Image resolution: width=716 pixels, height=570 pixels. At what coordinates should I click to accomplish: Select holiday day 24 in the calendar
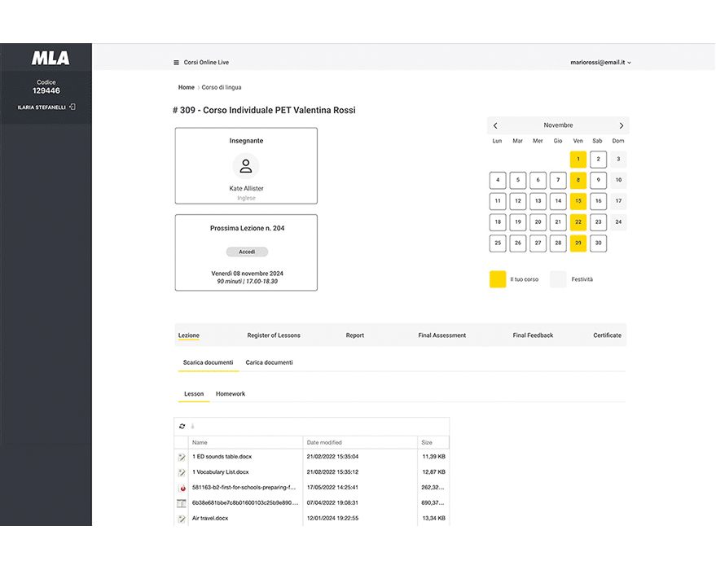pos(618,222)
